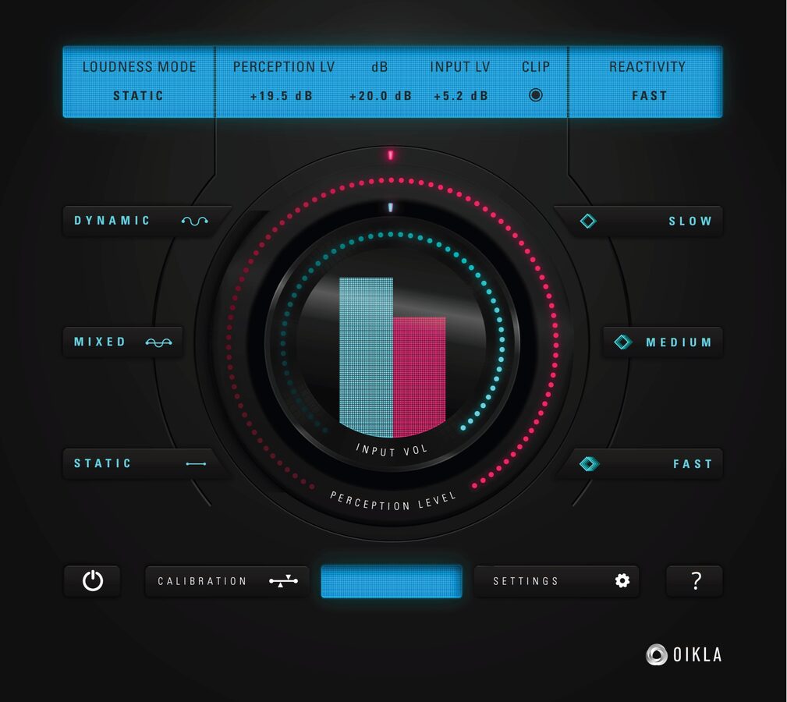Click the INPUT LV header
Viewport: 787px width, 702px height.
point(459,67)
